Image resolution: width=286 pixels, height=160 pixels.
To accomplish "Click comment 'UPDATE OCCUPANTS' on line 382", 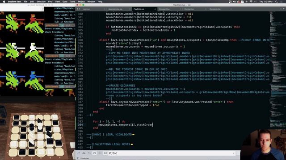I will click(x=120, y=86).
